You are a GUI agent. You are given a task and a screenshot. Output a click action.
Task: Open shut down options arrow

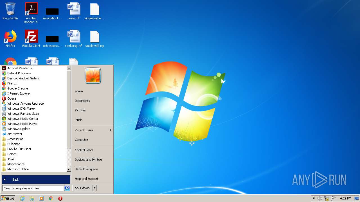94,188
